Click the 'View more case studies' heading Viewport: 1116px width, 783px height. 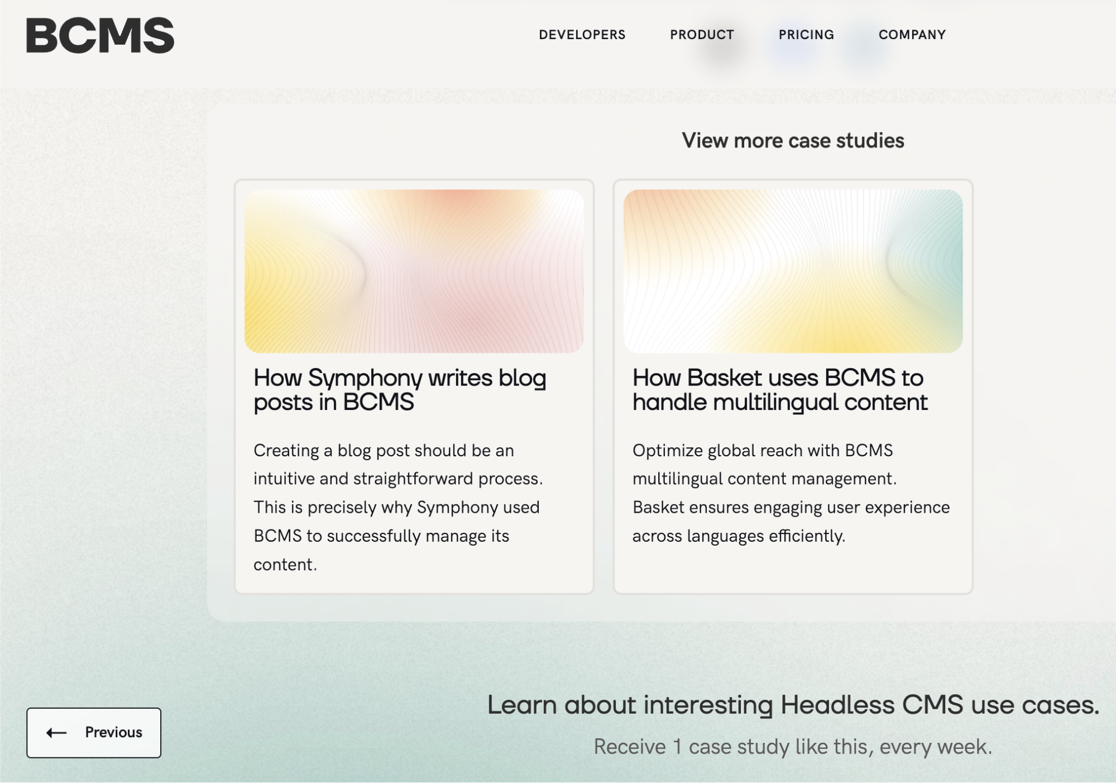click(792, 141)
